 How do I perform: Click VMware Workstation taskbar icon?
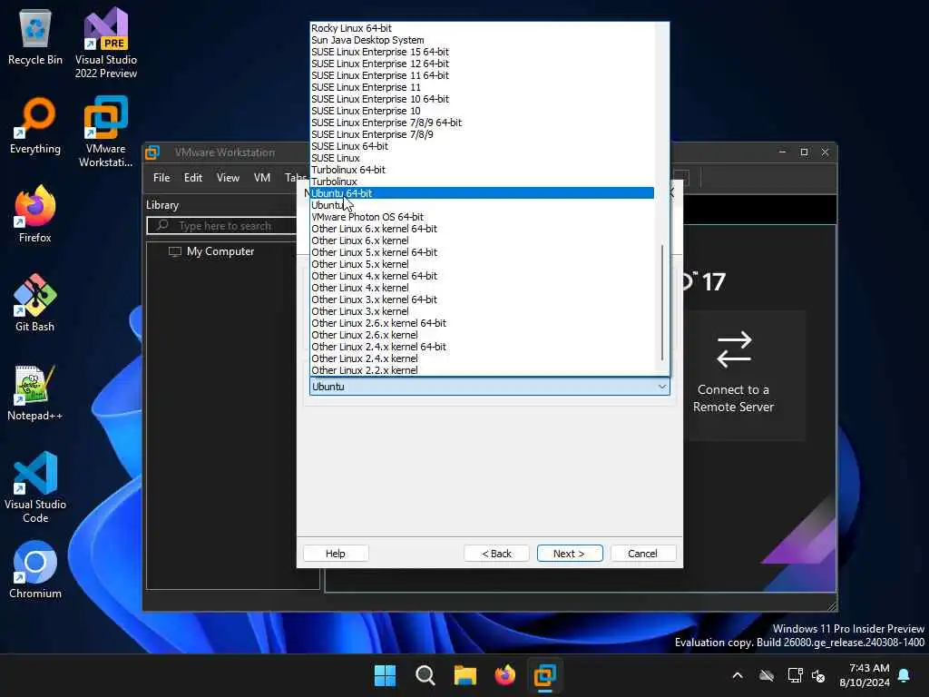tap(545, 675)
